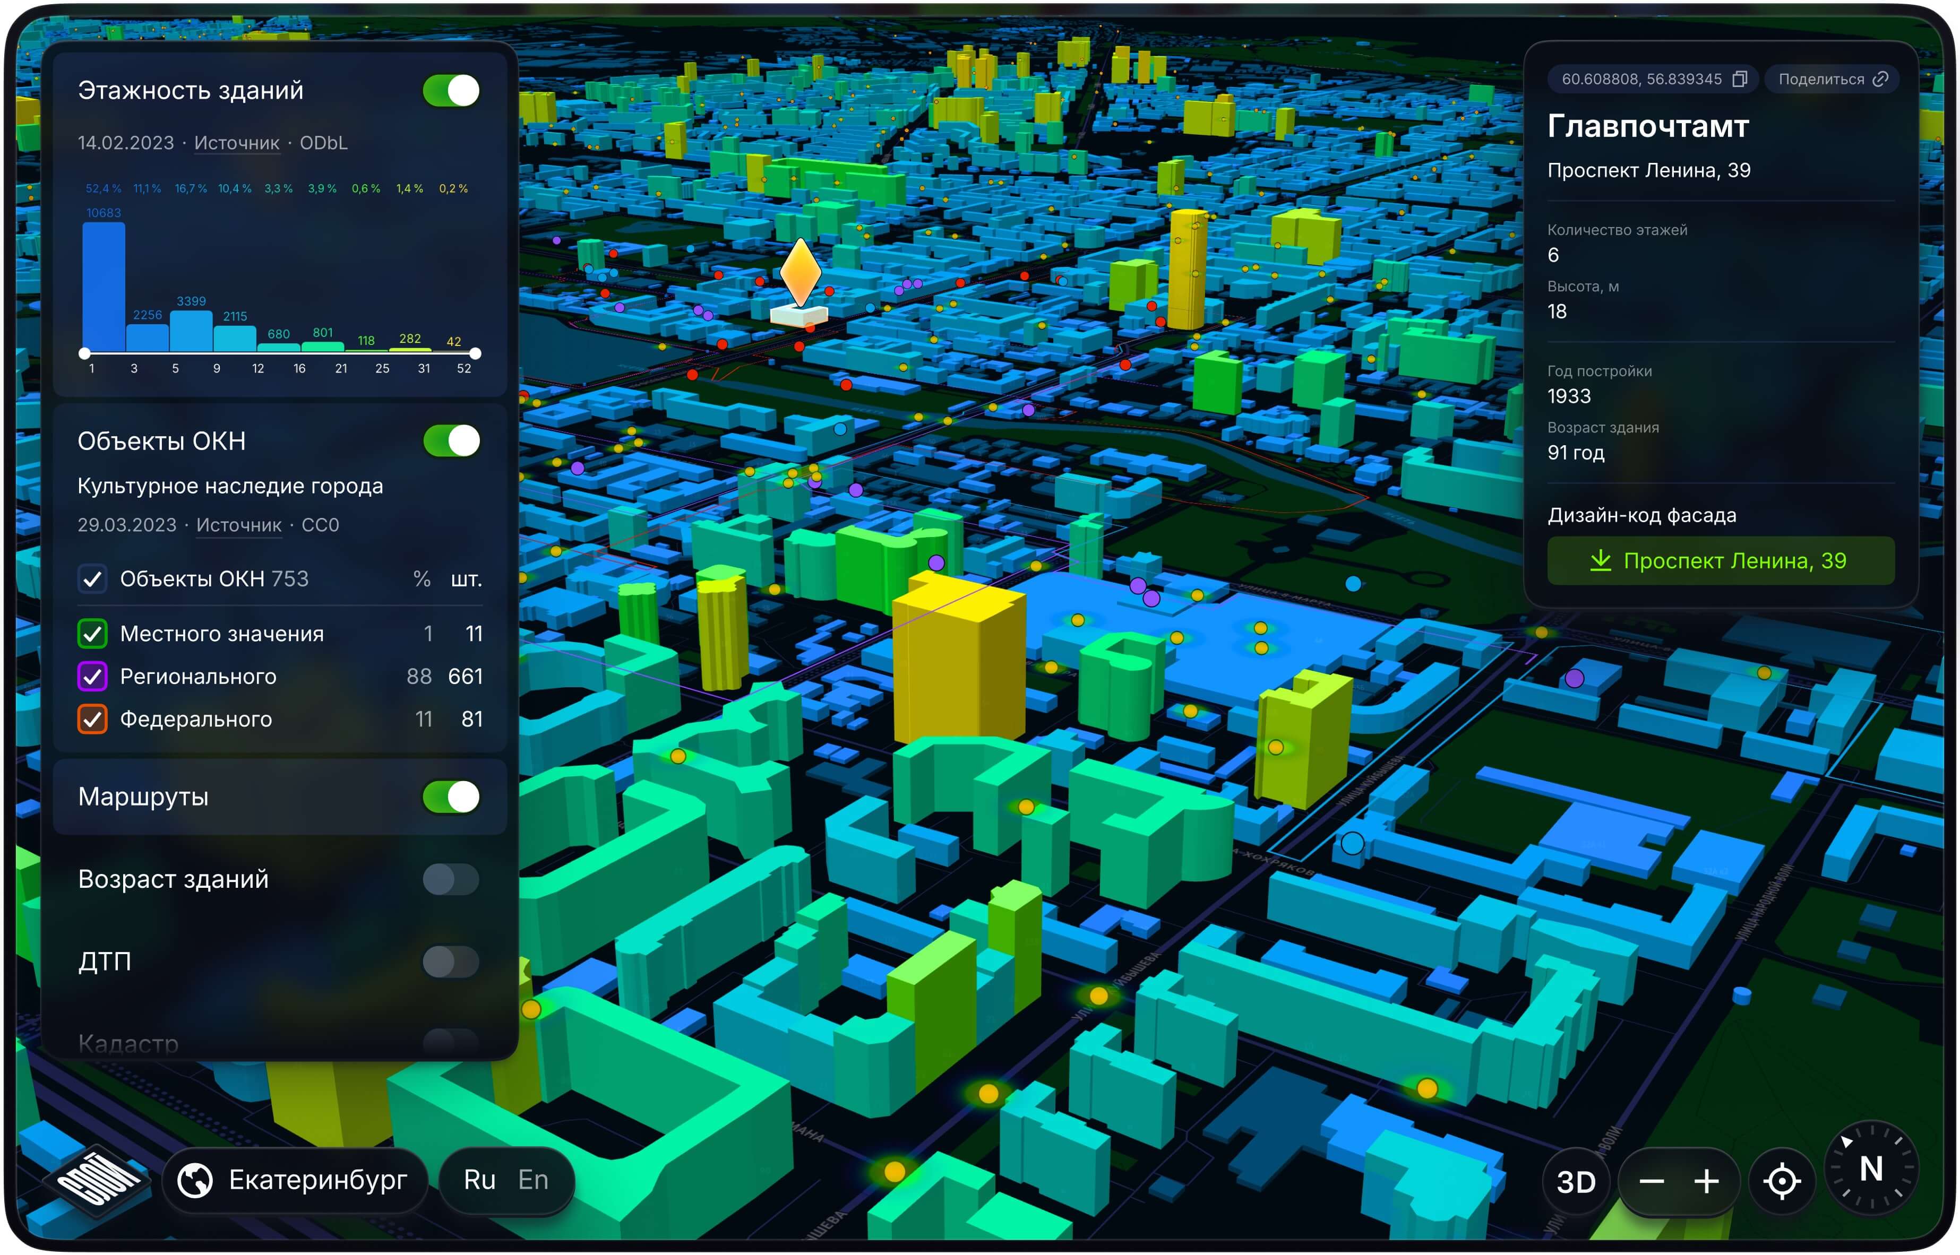The image size is (1960, 1255).
Task: Uncheck Регионального checkbox
Action: pyautogui.click(x=92, y=676)
